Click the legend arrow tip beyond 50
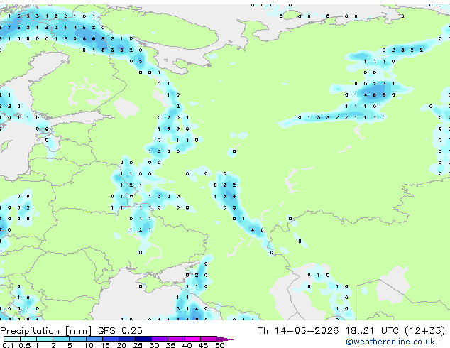The image size is (450, 348). click(x=225, y=339)
